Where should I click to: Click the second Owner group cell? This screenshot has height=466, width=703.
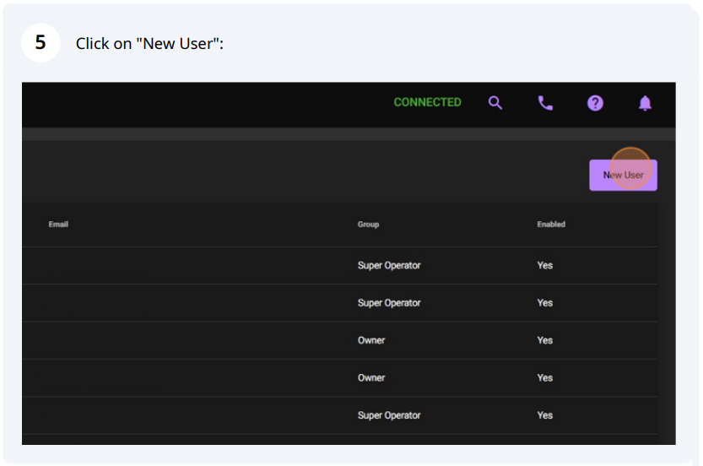tap(371, 378)
